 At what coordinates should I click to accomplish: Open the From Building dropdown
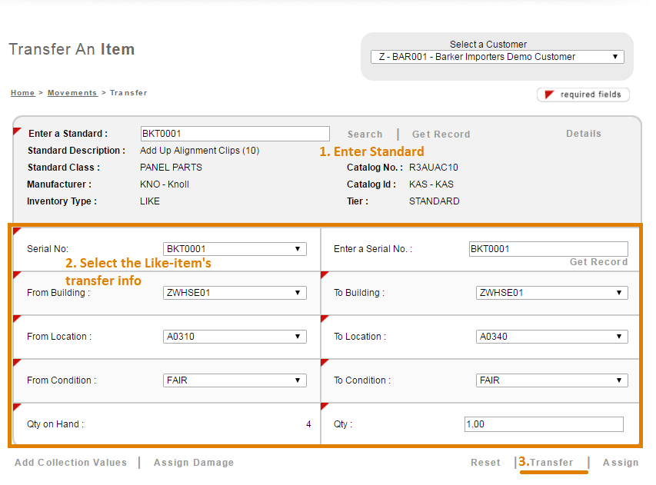235,293
